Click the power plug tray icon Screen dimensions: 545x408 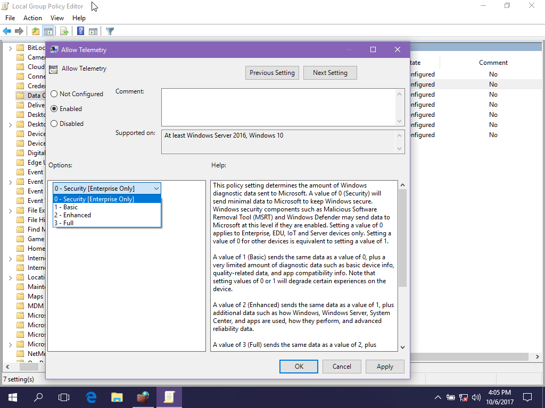pos(450,397)
